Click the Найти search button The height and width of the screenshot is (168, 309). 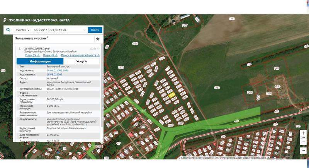[x=95, y=30]
